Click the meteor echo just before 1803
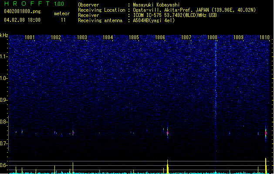The height and width of the screenshot is (174, 274). (73, 133)
